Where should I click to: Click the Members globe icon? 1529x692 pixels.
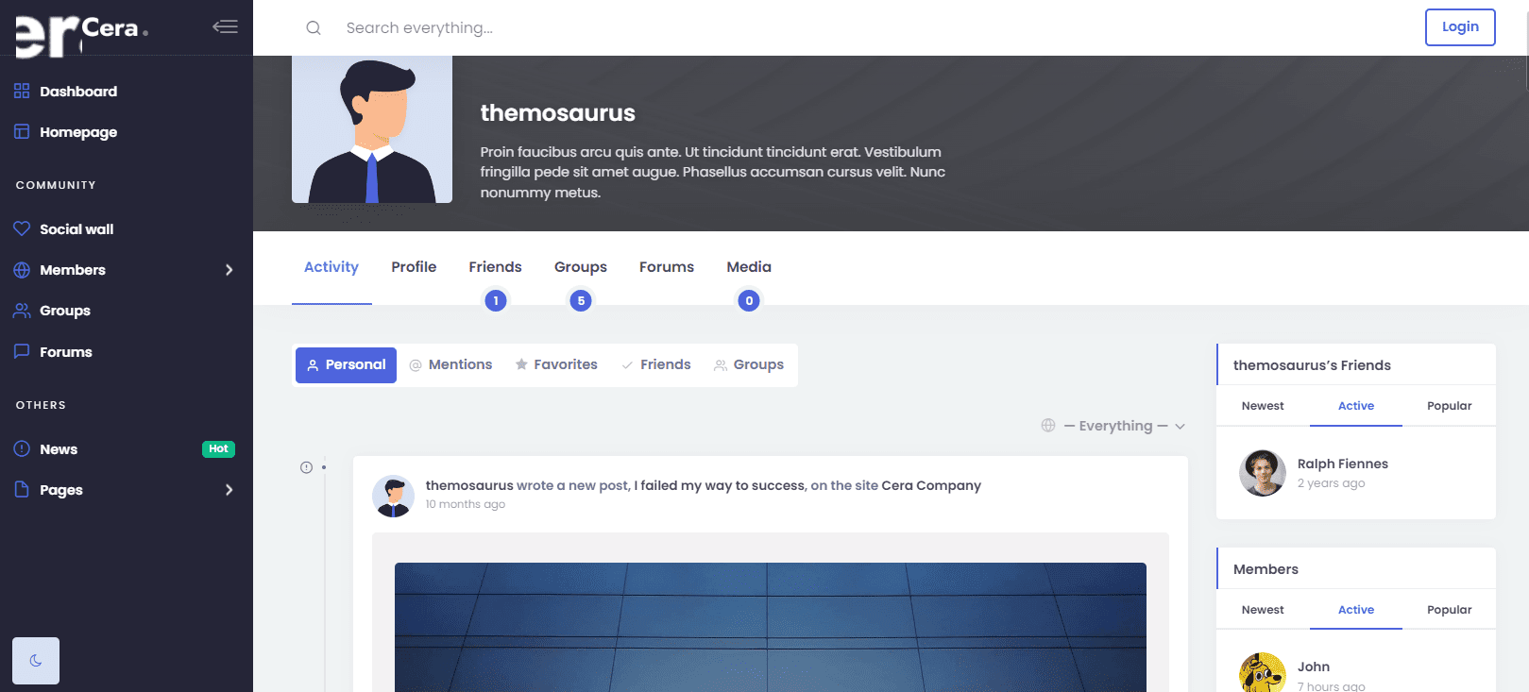[22, 270]
